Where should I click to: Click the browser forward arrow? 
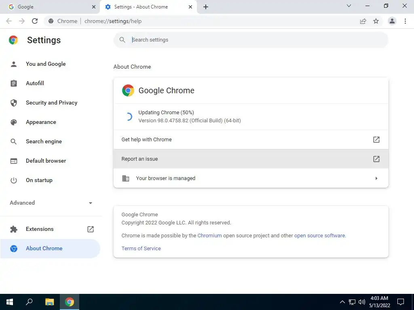pyautogui.click(x=22, y=21)
